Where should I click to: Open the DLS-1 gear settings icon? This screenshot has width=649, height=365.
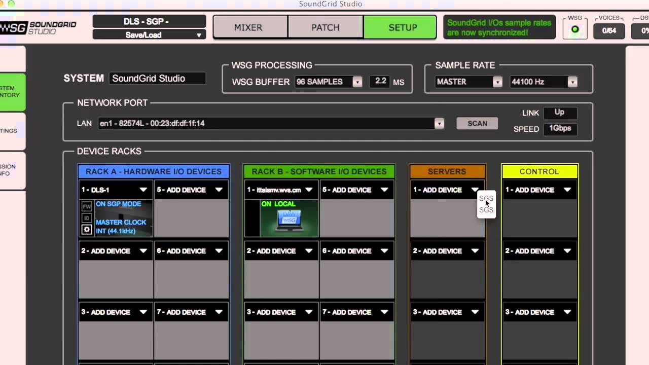[87, 230]
